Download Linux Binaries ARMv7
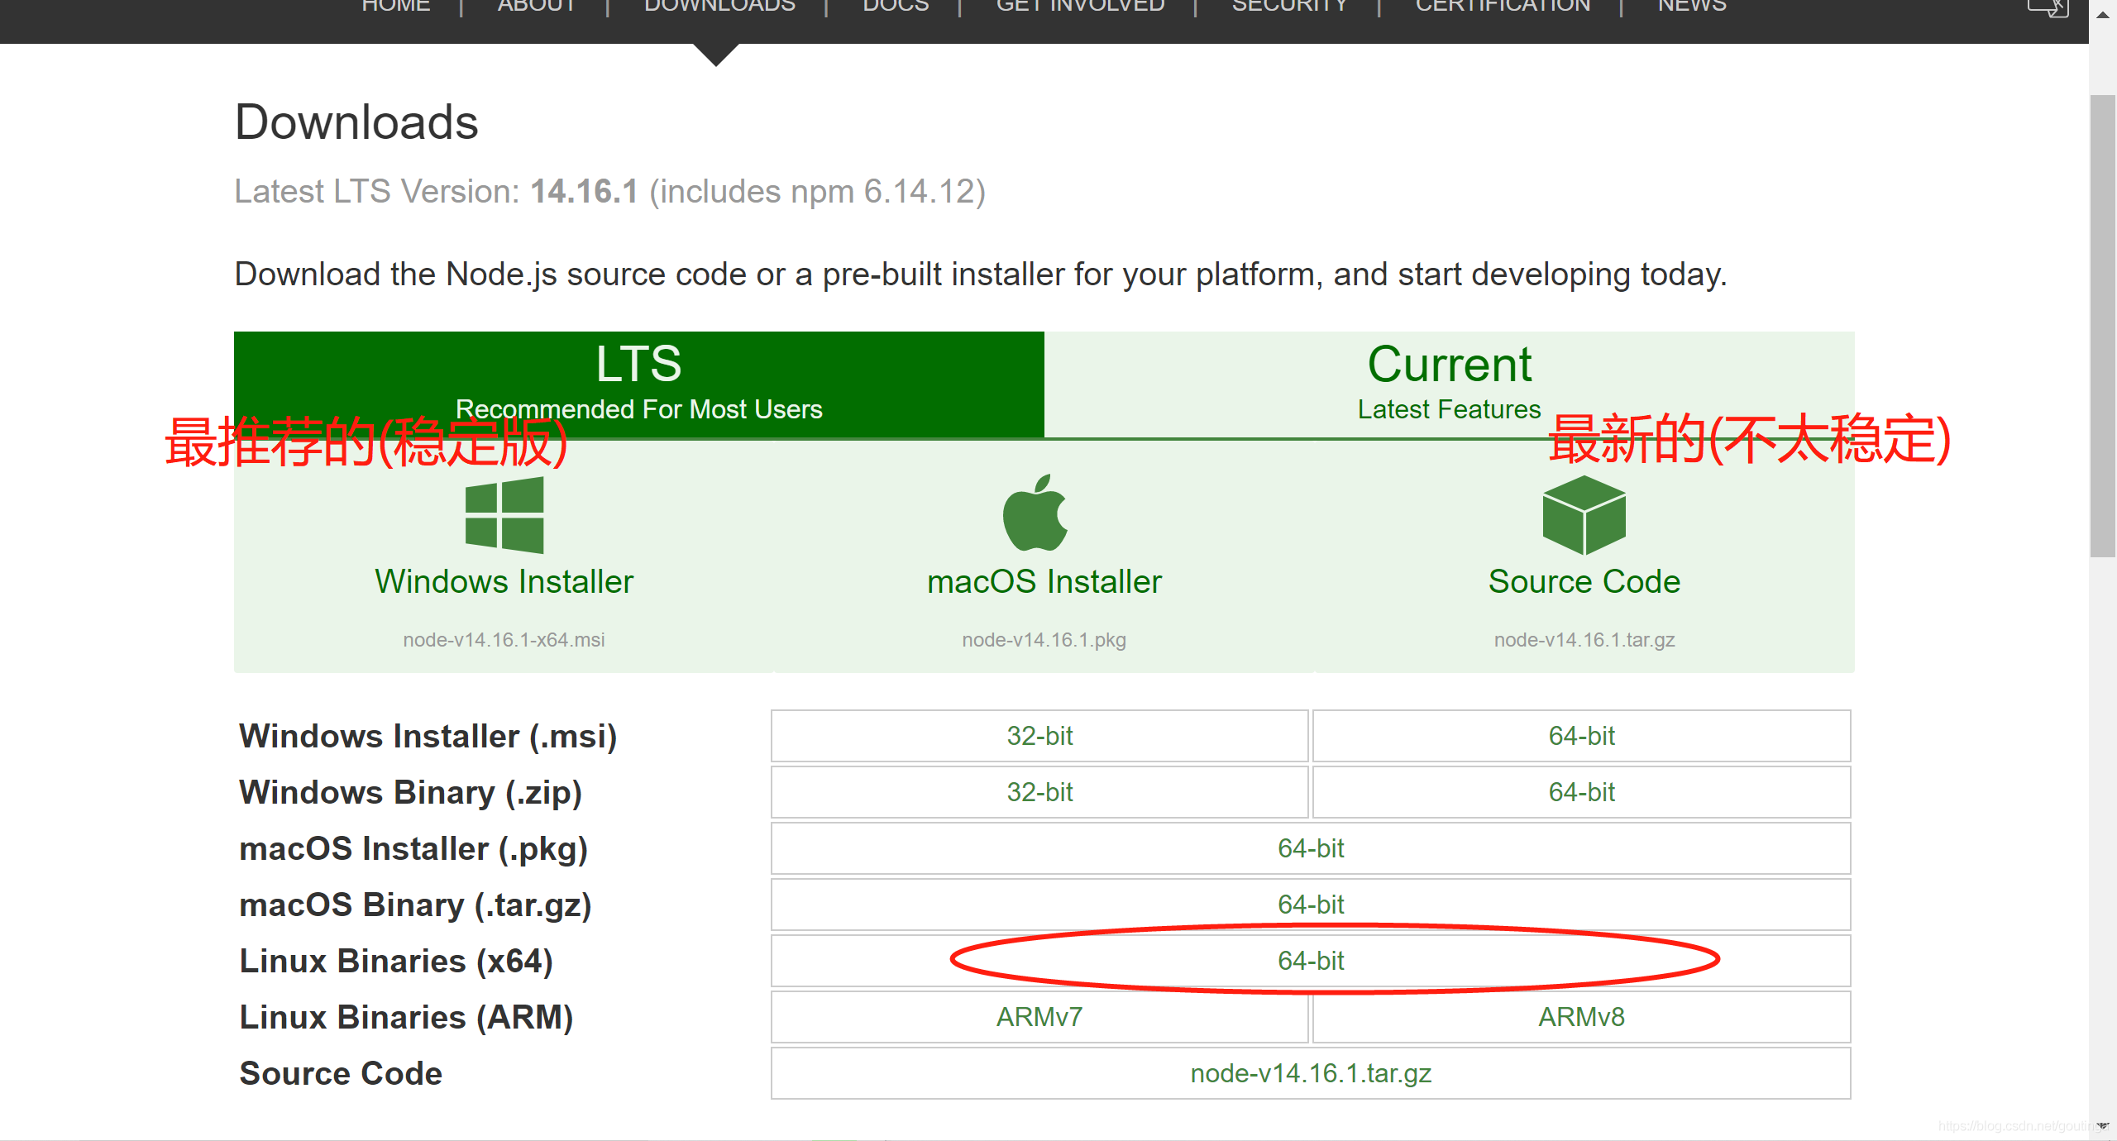The width and height of the screenshot is (2117, 1141). click(x=1039, y=1017)
